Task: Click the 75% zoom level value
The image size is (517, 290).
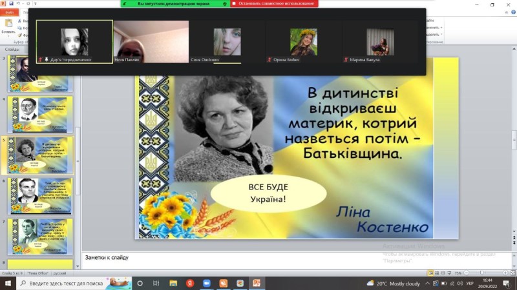Action: (x=458, y=273)
